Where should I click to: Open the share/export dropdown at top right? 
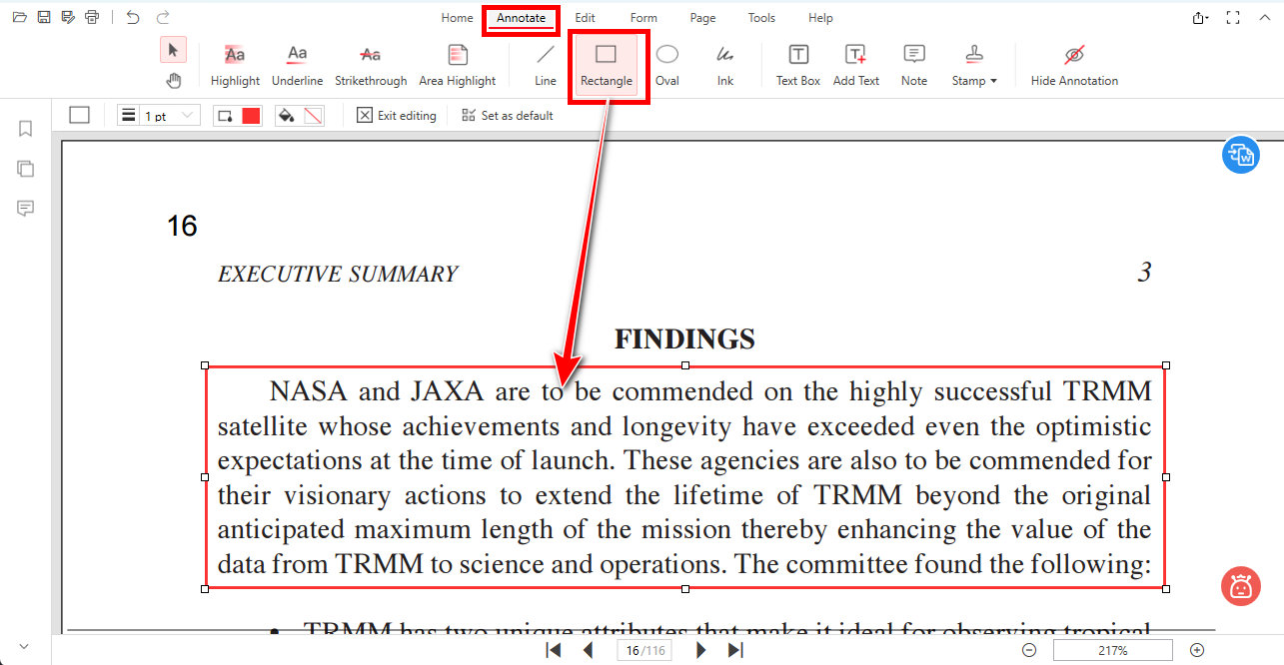[x=1201, y=18]
